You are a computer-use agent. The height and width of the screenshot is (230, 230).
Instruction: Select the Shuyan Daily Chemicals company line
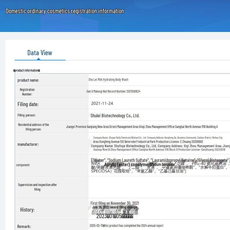[158, 138]
